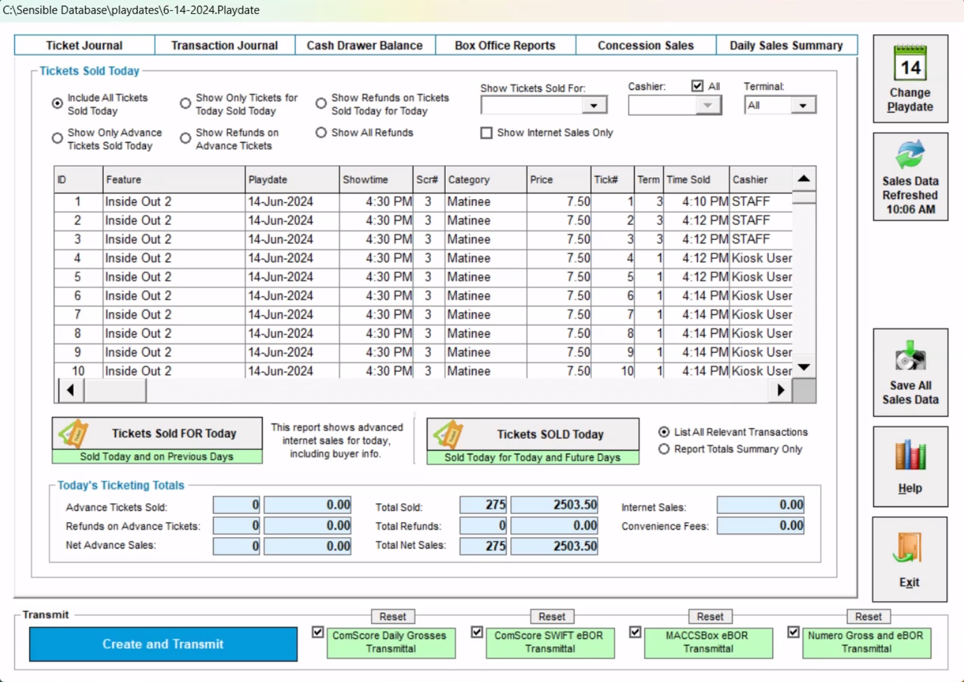The image size is (964, 682).
Task: Click the Sales Data Refreshed arrows icon
Action: tap(910, 154)
